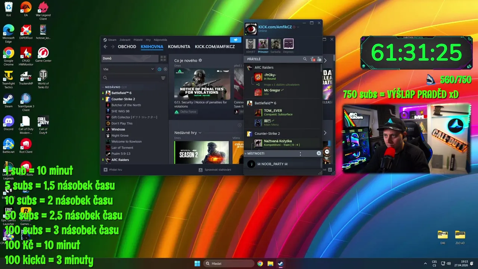
Task: Open War Legend Client shortcut
Action: [x=43, y=11]
